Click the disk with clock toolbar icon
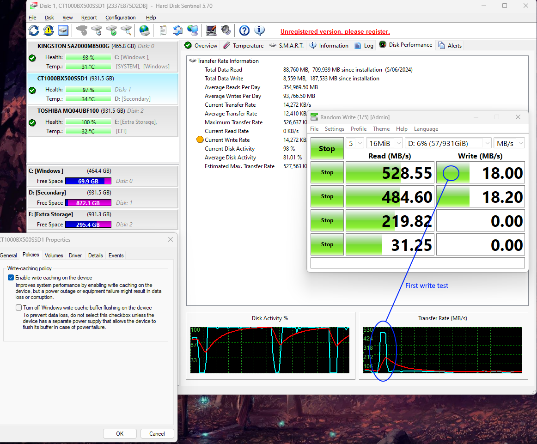This screenshot has height=444, width=537. 97,30
